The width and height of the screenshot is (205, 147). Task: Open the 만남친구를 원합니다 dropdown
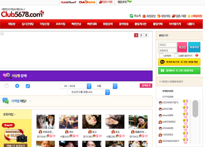[x=89, y=92]
